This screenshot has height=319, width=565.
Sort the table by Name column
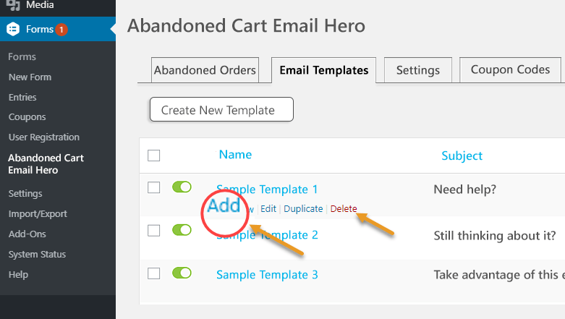tap(235, 155)
